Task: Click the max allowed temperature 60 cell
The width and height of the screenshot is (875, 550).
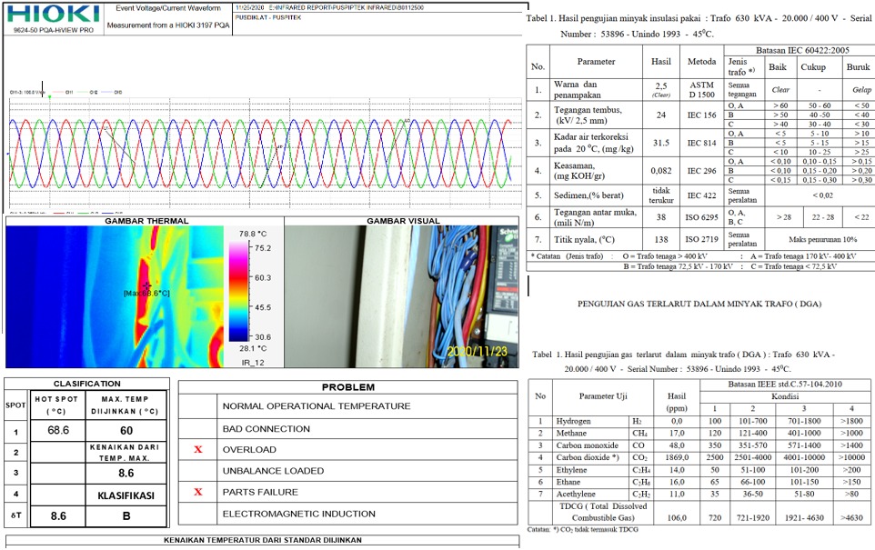Action: tap(126, 430)
